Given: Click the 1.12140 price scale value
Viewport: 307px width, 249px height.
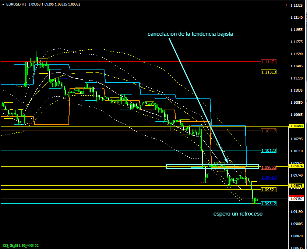Looking at the screenshot, I should pos(296,18).
